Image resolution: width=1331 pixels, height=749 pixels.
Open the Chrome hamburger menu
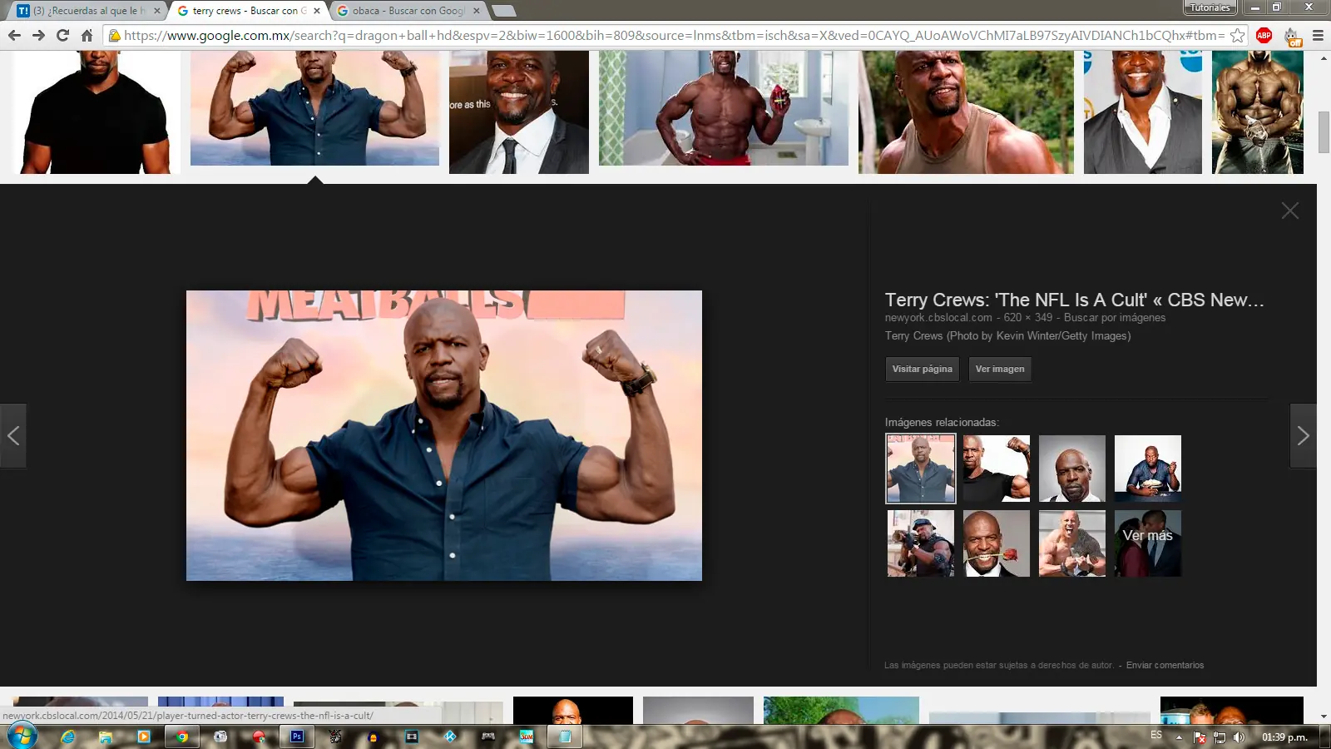[x=1318, y=35]
